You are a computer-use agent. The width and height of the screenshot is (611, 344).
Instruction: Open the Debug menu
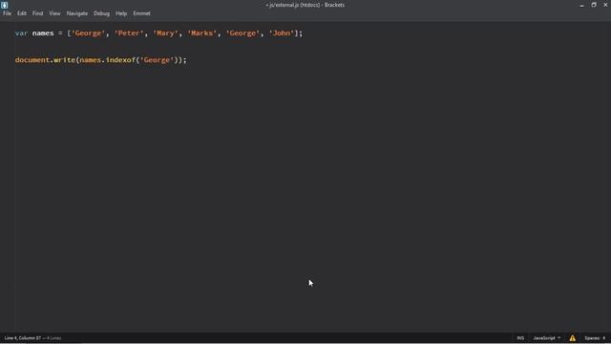pos(101,13)
